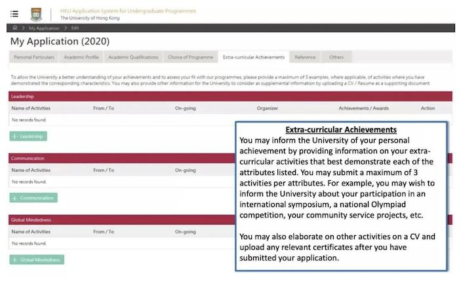Viewport: 459px width, 291px height.
Task: Switch to Personal Particulars tab
Action: 35,58
